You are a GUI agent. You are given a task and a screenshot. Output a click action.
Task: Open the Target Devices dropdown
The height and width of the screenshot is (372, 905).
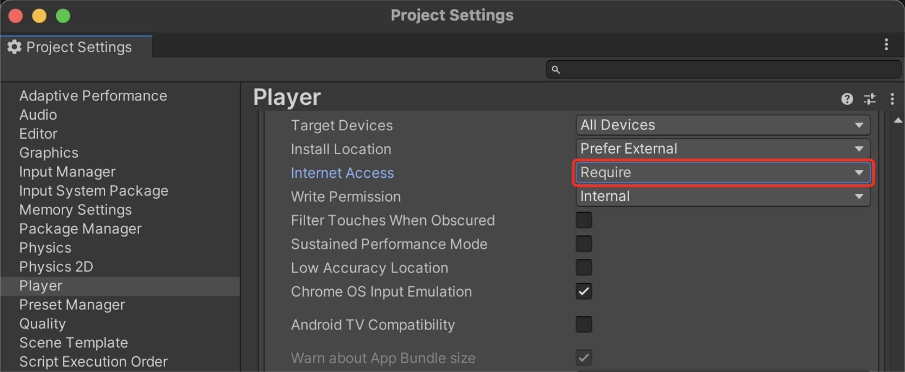723,125
